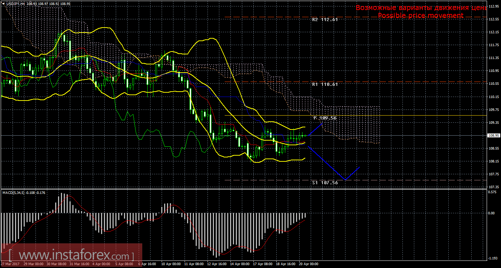The image size is (501, 268).
Task: Click the 107.35 price scale value
Action: [x=494, y=187]
